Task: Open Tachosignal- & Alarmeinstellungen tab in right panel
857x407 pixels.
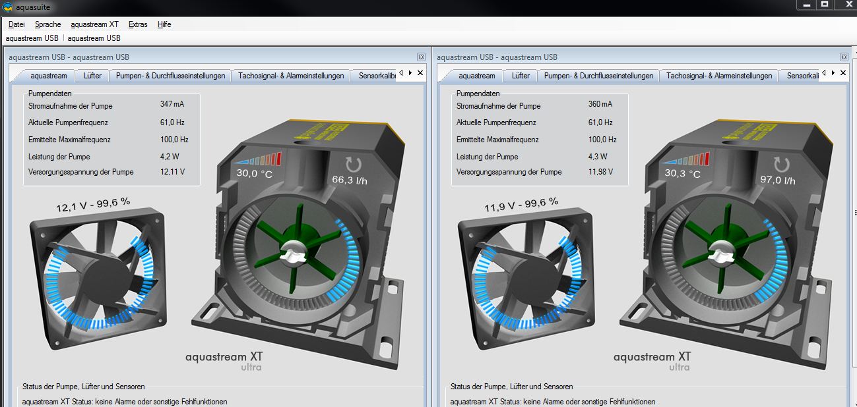Action: (719, 76)
